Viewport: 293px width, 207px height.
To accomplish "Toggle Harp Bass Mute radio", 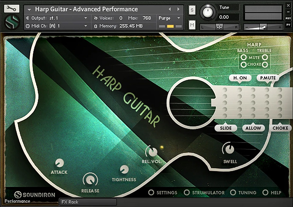I will [x=243, y=57].
